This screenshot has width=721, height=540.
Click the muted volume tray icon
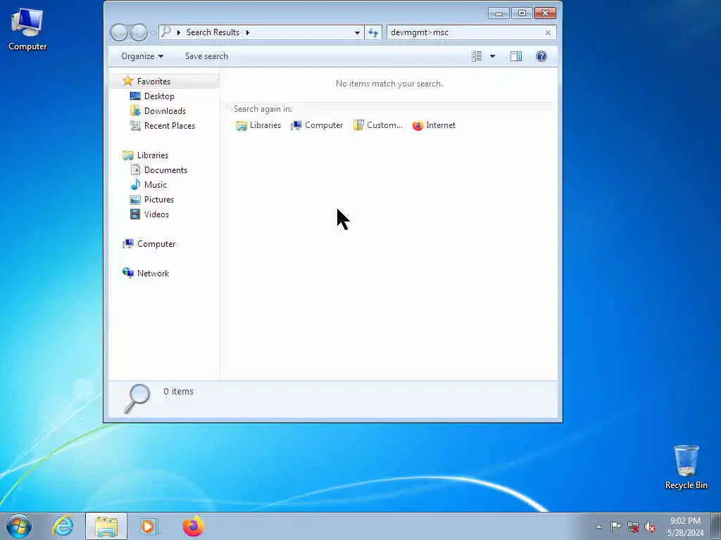[650, 527]
